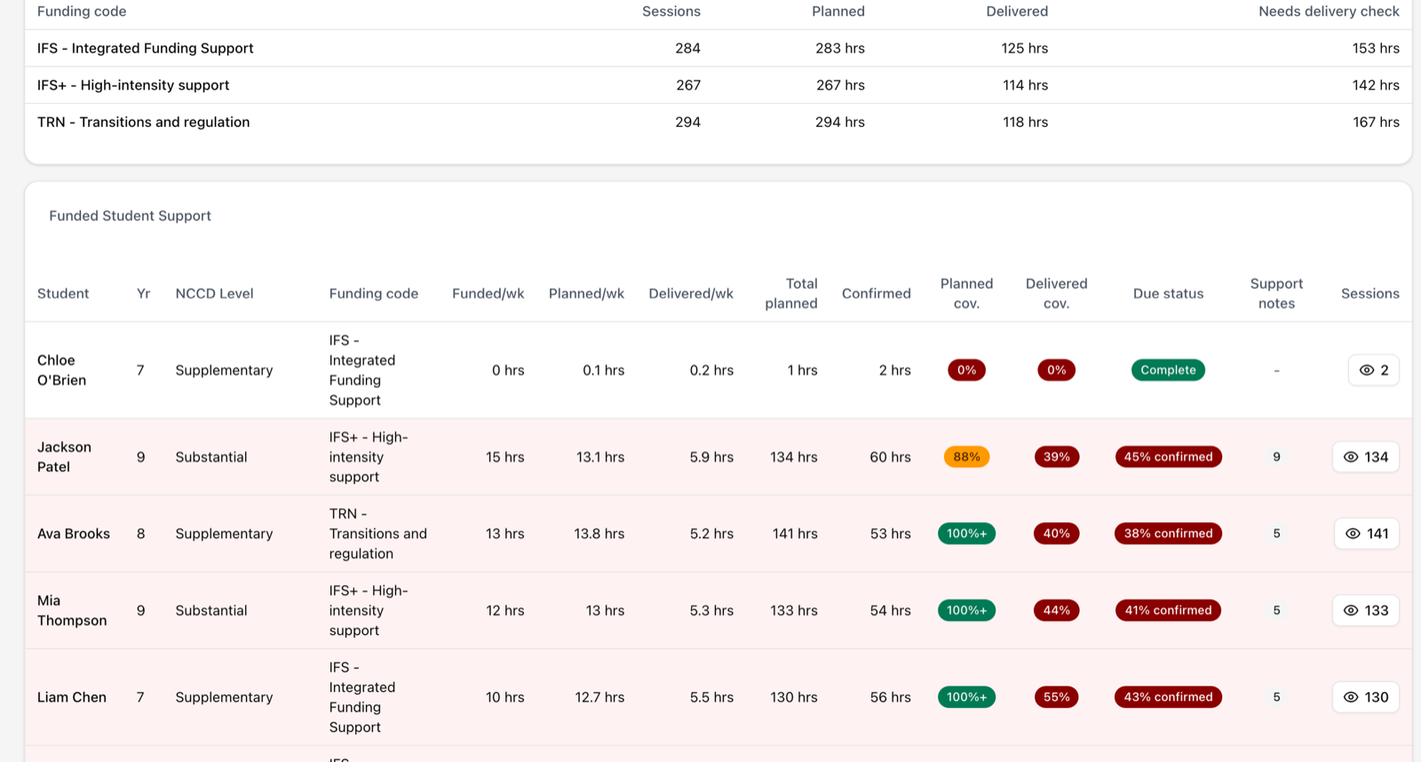Click the 45% confirmed due status badge

(x=1168, y=457)
